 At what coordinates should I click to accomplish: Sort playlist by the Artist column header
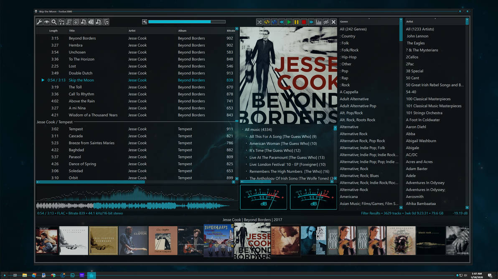pyautogui.click(x=132, y=31)
